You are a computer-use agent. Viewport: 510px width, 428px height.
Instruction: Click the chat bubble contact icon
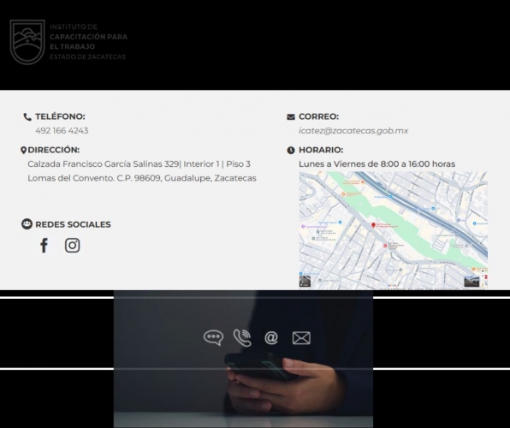coord(213,338)
